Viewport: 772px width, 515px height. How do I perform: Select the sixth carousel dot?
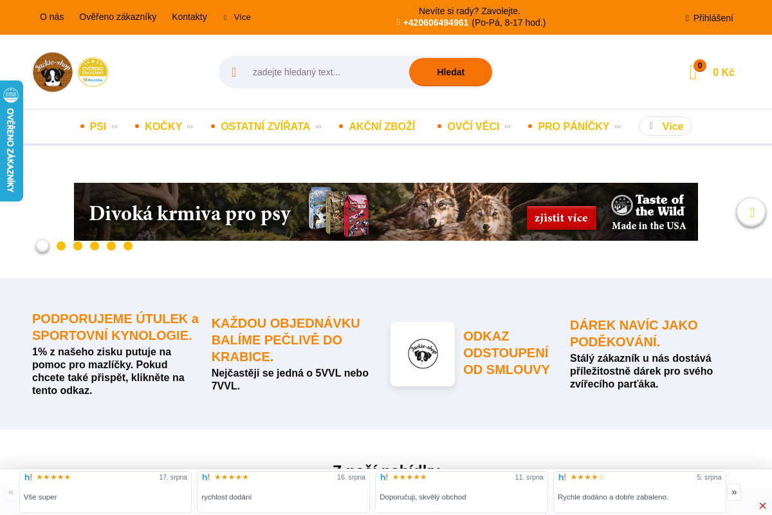(128, 246)
